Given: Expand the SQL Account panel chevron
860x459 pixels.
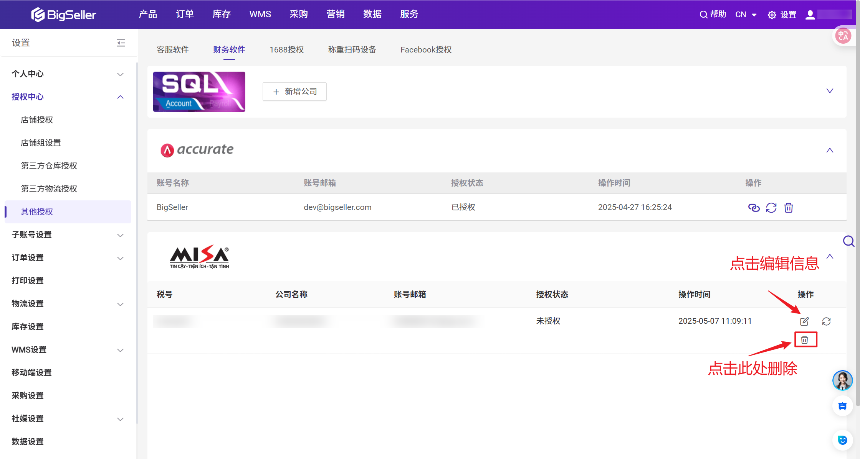Looking at the screenshot, I should [x=830, y=91].
